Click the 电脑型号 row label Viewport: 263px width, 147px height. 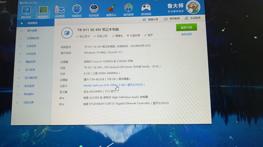66,47
